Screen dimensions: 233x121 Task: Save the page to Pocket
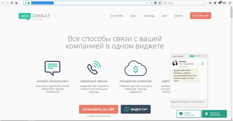pyautogui.click(x=155, y=3)
